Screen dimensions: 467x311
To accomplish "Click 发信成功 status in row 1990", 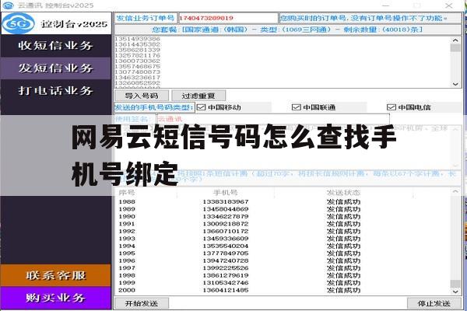I will (343, 216).
